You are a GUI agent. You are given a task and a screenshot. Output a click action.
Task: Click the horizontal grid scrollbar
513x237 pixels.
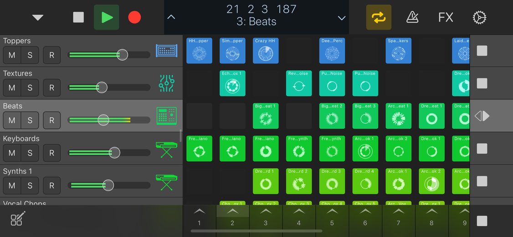[256, 231]
